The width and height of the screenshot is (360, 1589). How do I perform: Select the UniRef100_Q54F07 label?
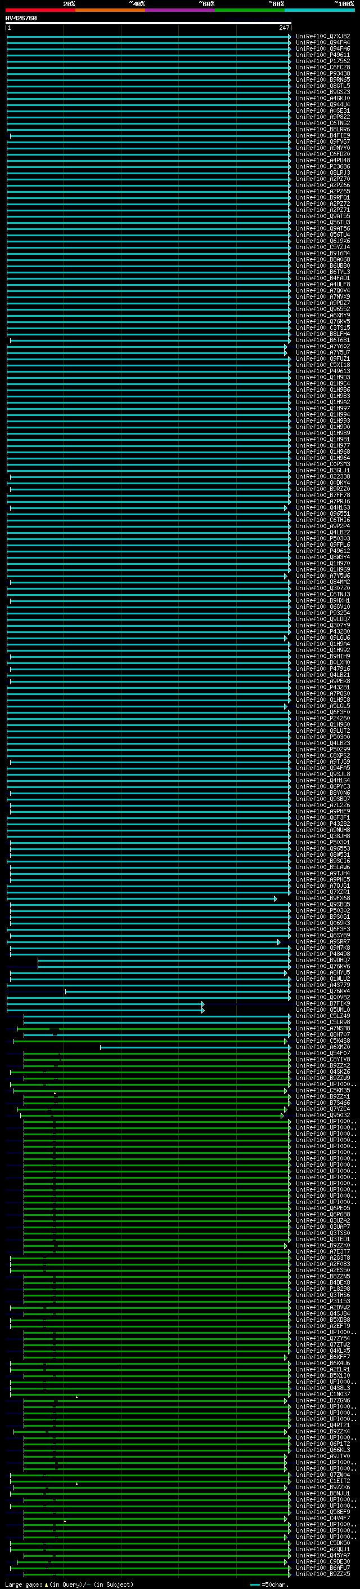323,1054
